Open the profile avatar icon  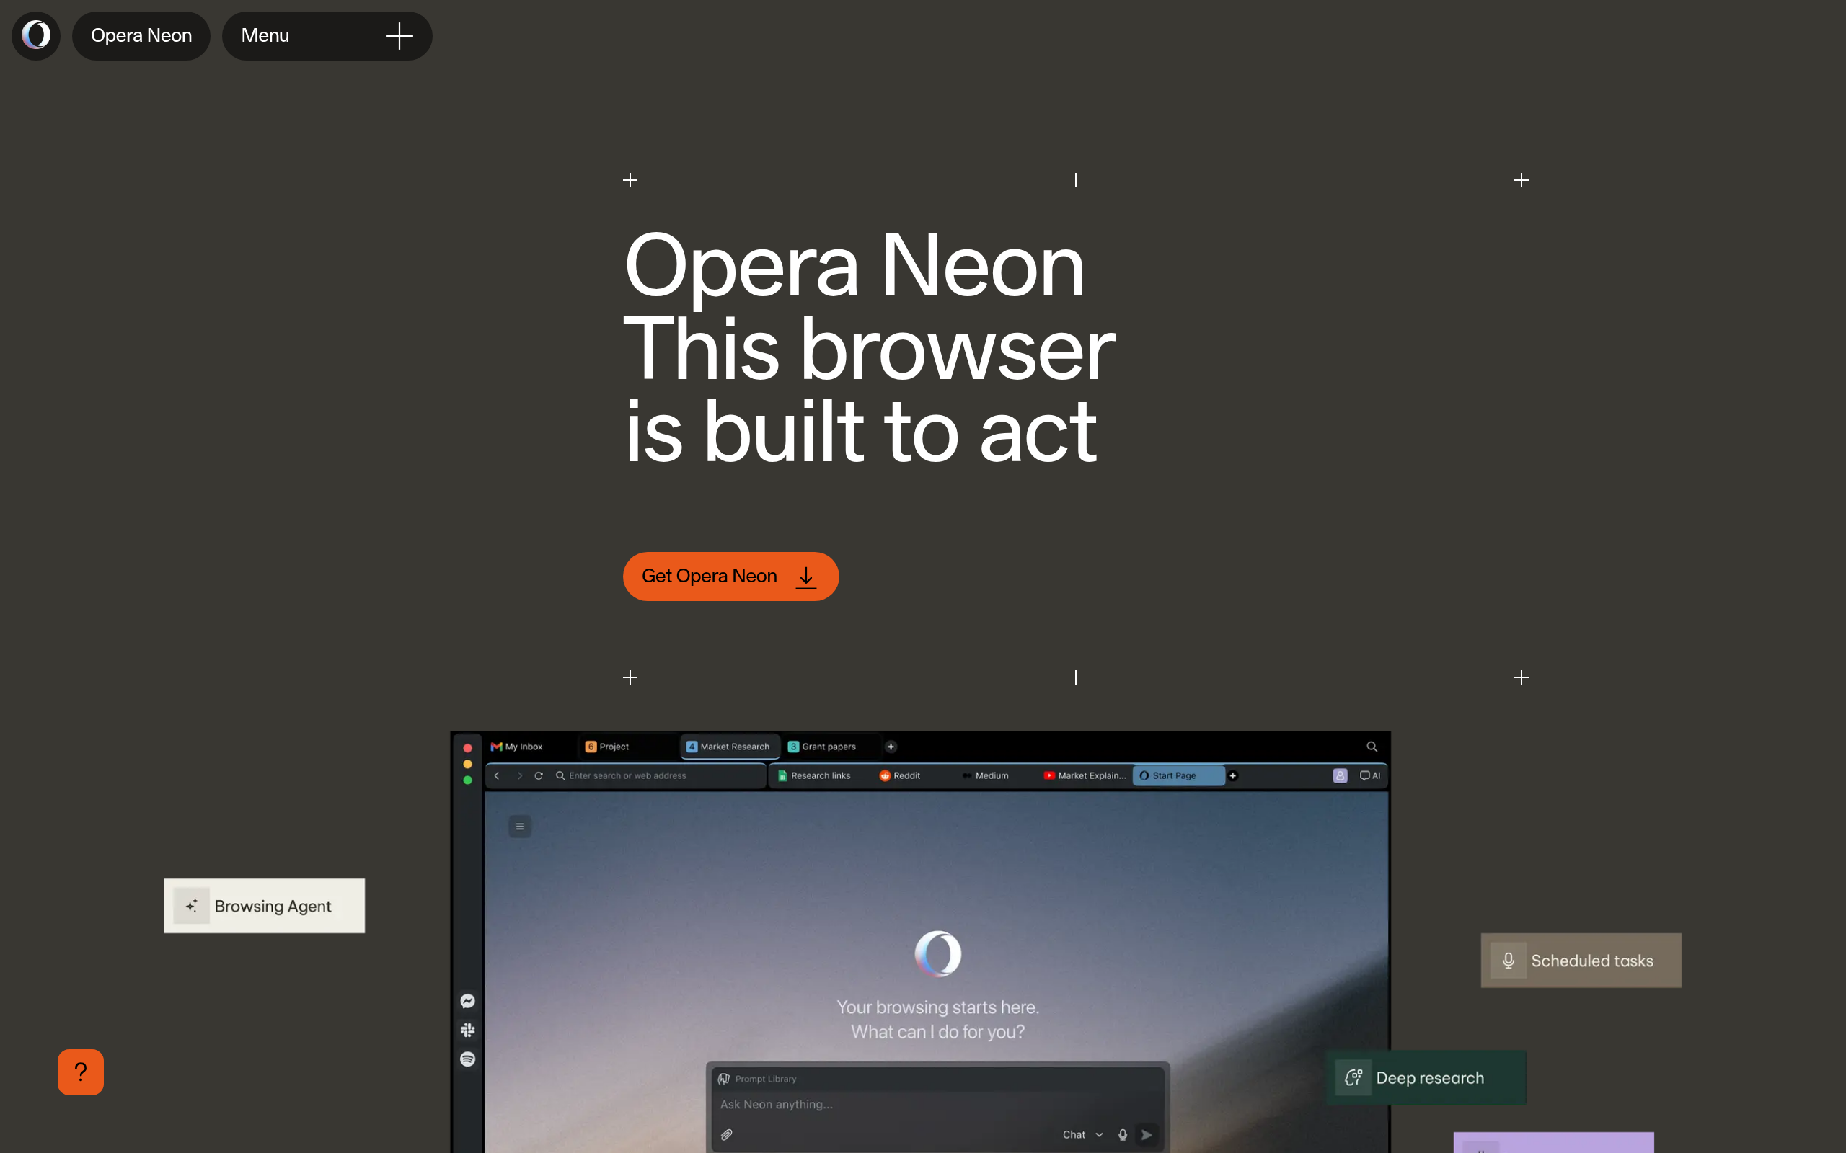click(1341, 775)
